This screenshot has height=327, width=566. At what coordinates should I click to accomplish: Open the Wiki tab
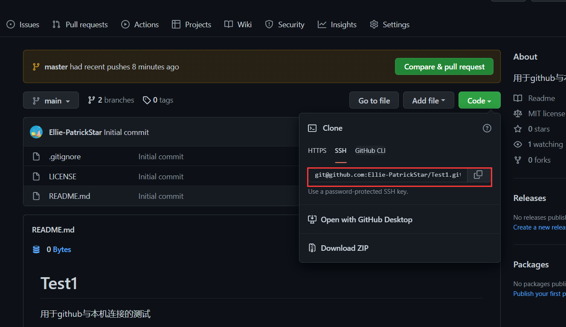point(238,25)
